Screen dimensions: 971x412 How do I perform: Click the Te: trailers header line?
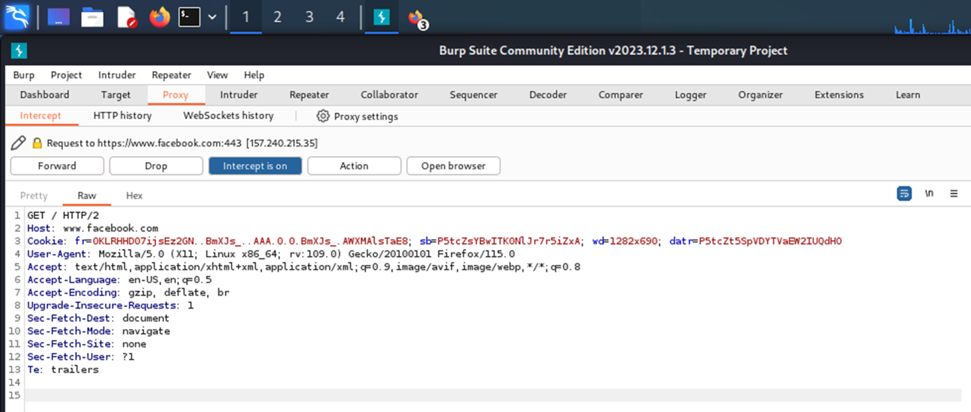63,369
